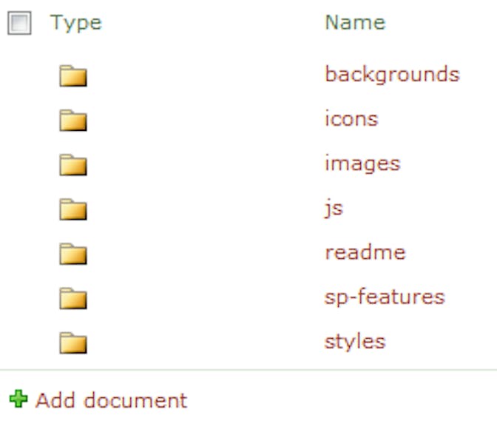Click the js folder icon
Screen dimensions: 497x432
(73, 209)
